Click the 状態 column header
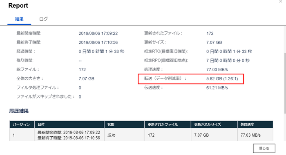 pos(124,124)
